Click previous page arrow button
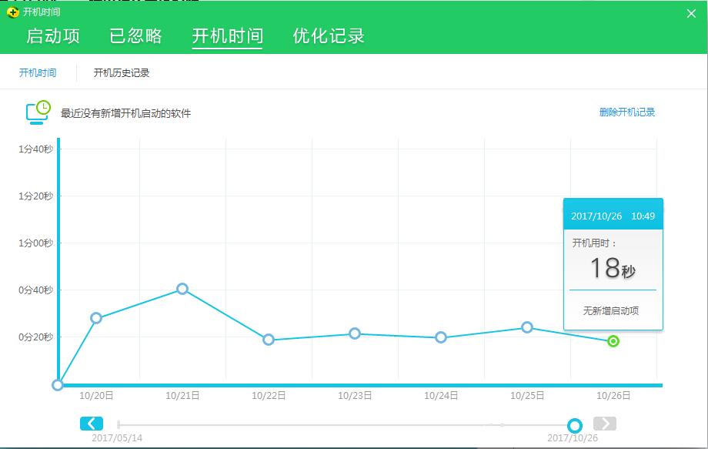This screenshot has width=708, height=449. coord(92,424)
